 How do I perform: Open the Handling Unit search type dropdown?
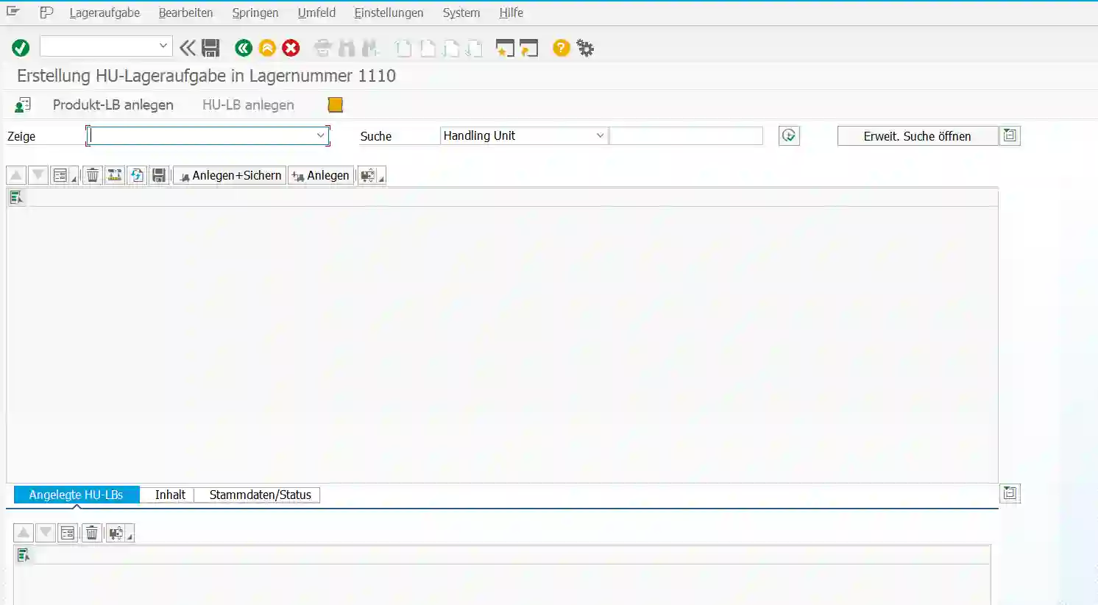[599, 135]
